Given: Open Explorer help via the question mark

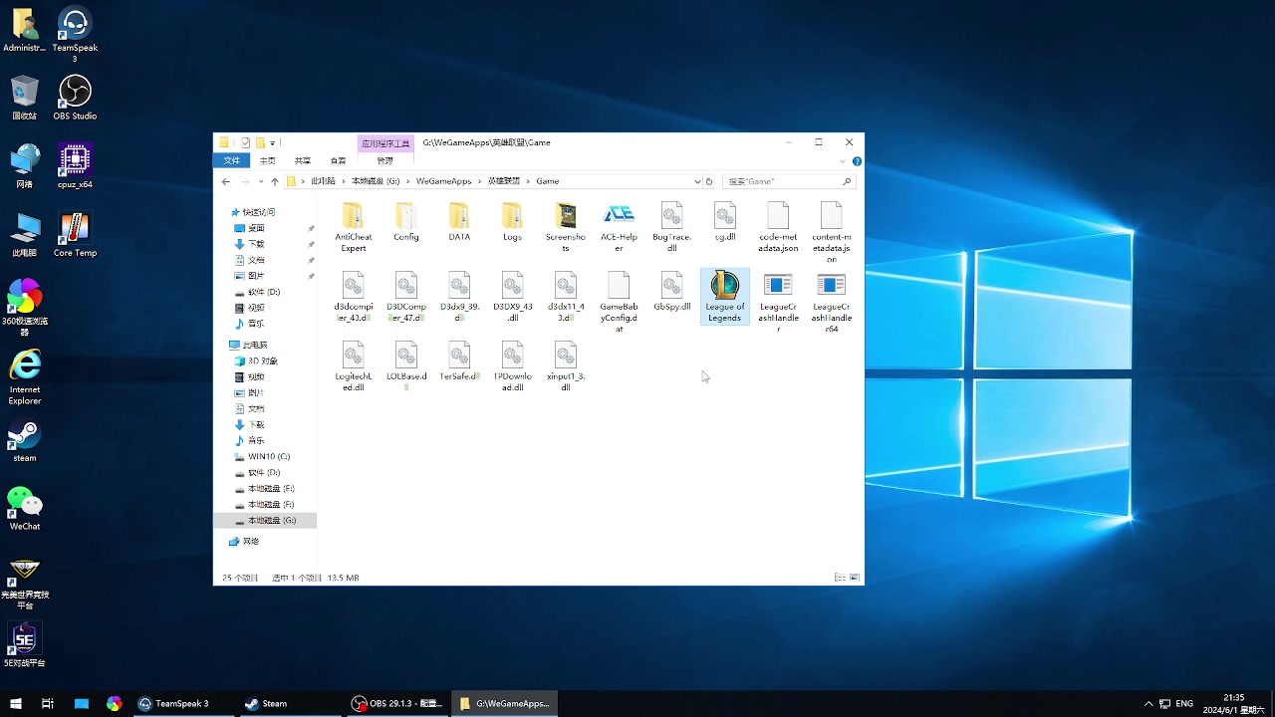Looking at the screenshot, I should (857, 160).
